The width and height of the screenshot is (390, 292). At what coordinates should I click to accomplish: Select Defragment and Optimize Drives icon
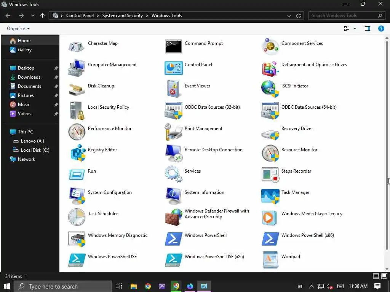coord(270,68)
